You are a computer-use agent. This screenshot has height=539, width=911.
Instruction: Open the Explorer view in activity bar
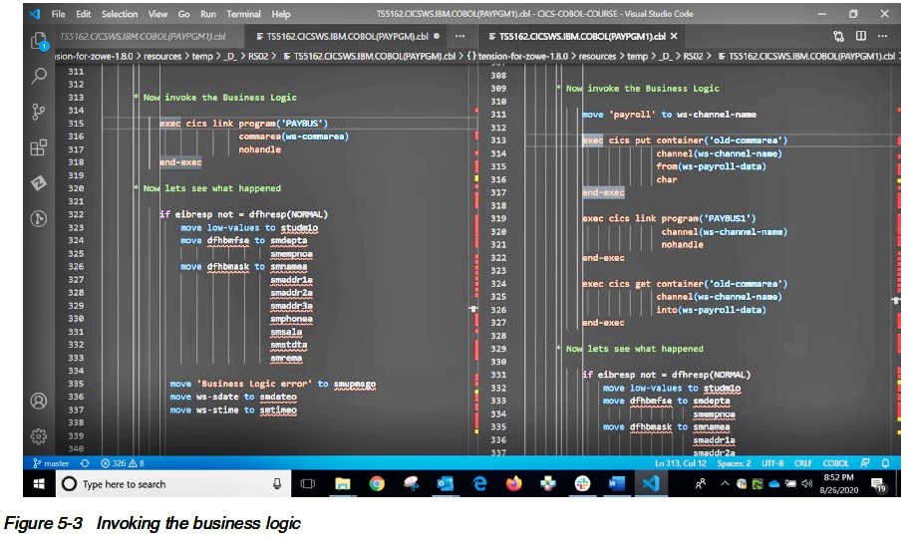(39, 41)
